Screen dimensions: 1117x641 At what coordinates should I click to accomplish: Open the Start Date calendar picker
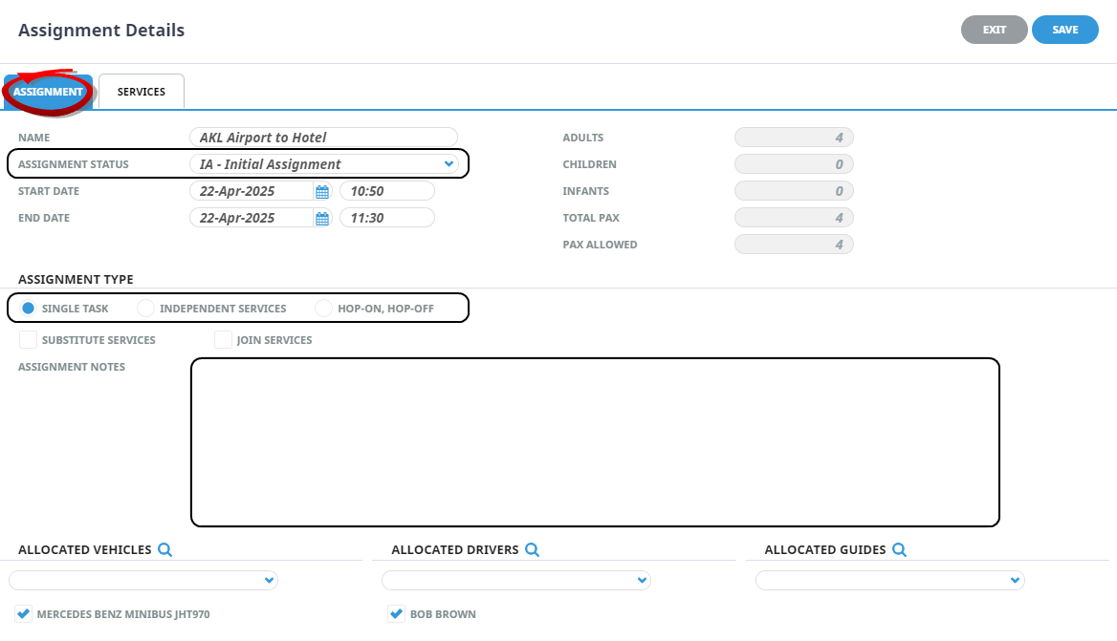click(322, 192)
